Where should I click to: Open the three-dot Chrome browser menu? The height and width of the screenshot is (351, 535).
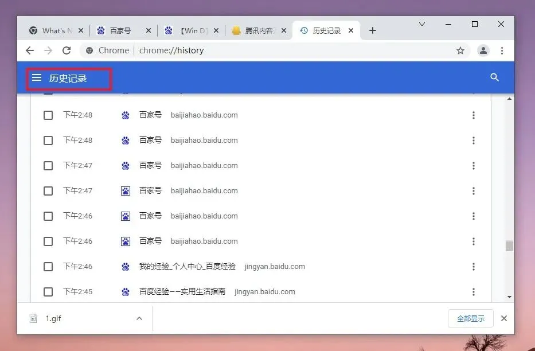click(502, 50)
